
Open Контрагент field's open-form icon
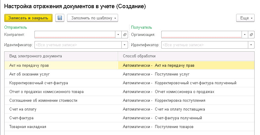pos(125,35)
